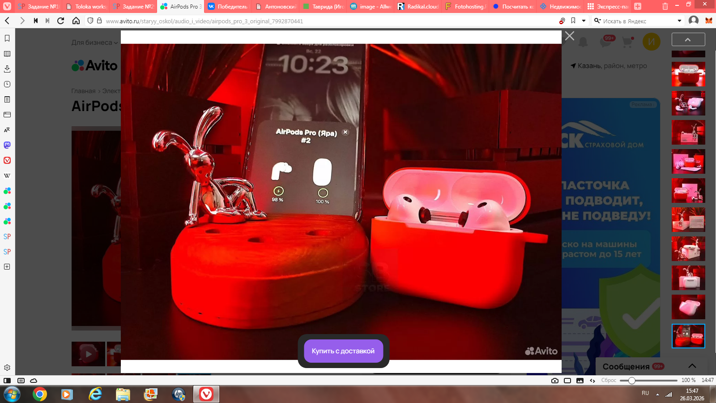Open the Downloads side panel

(x=7, y=69)
